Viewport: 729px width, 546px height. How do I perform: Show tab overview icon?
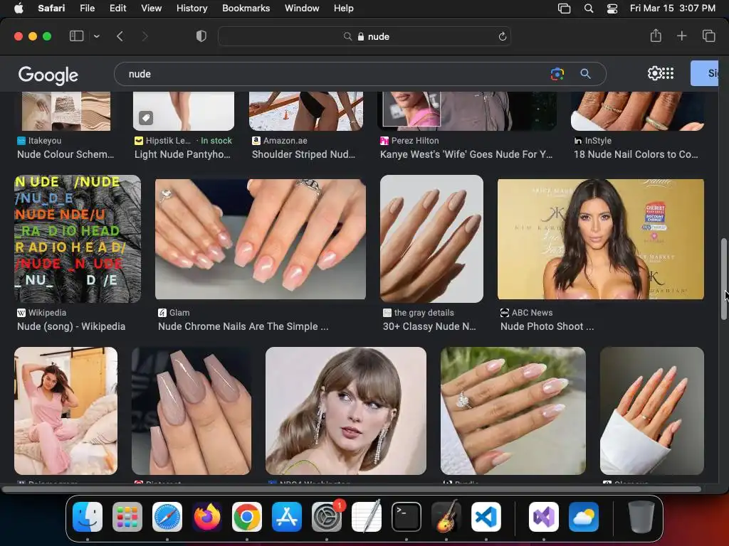click(x=708, y=36)
